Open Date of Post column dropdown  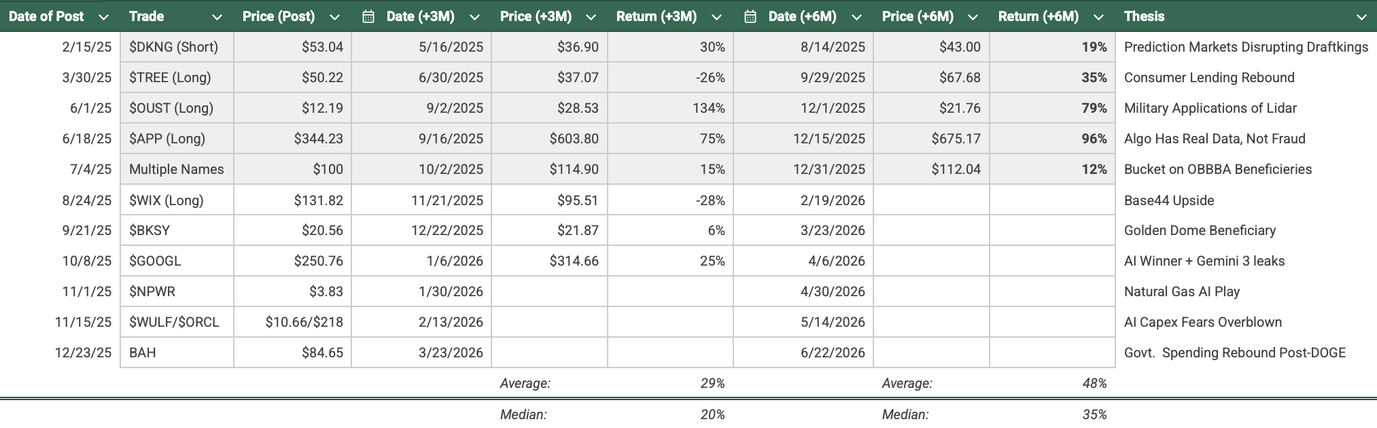coord(103,17)
